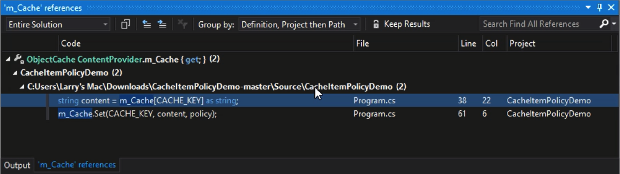Click the wrench icon beside ObjectCache definition
Image resolution: width=620 pixels, height=174 pixels.
point(19,59)
